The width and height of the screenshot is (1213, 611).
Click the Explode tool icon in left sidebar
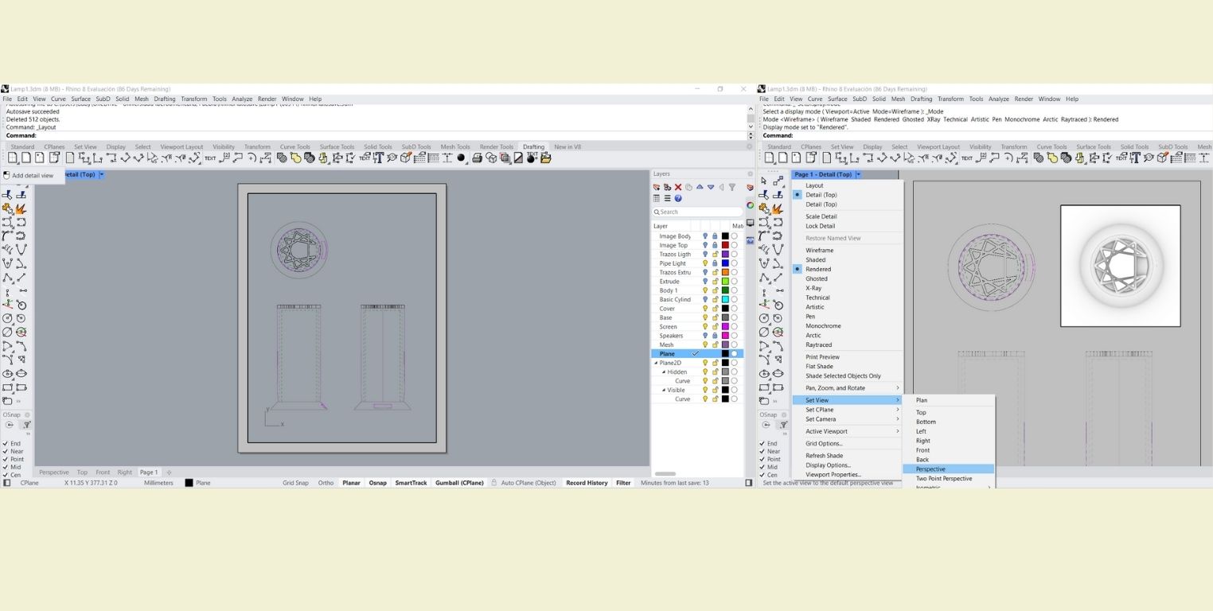(x=21, y=209)
